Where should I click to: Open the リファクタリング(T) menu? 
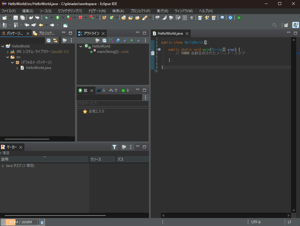coord(70,11)
